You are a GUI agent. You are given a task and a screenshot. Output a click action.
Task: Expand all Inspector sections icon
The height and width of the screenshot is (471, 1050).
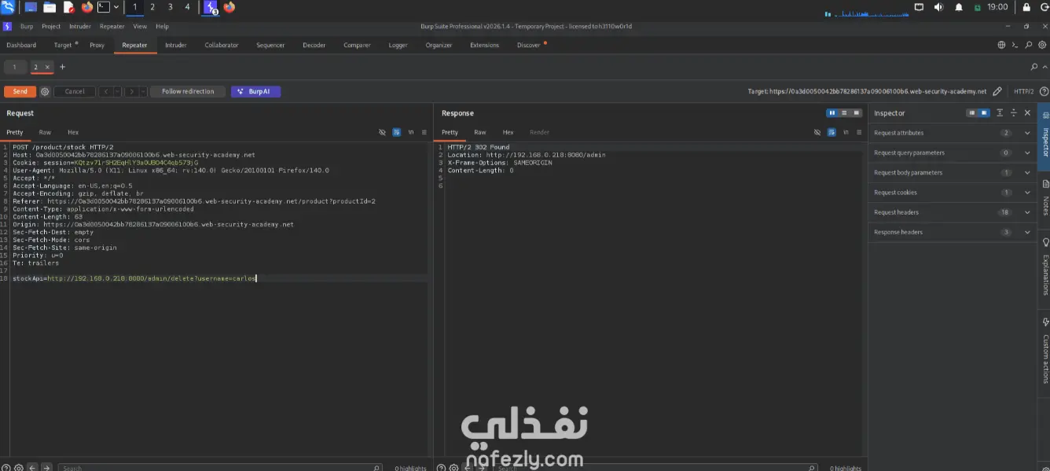coord(1000,113)
